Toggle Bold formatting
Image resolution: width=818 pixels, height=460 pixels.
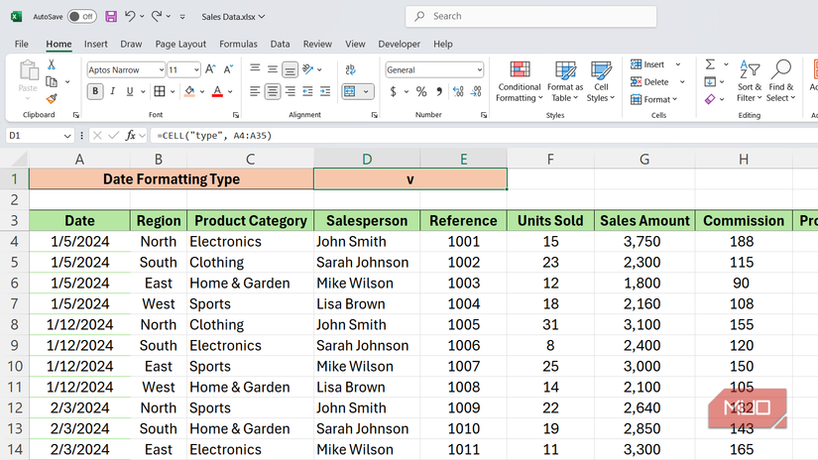pos(95,92)
